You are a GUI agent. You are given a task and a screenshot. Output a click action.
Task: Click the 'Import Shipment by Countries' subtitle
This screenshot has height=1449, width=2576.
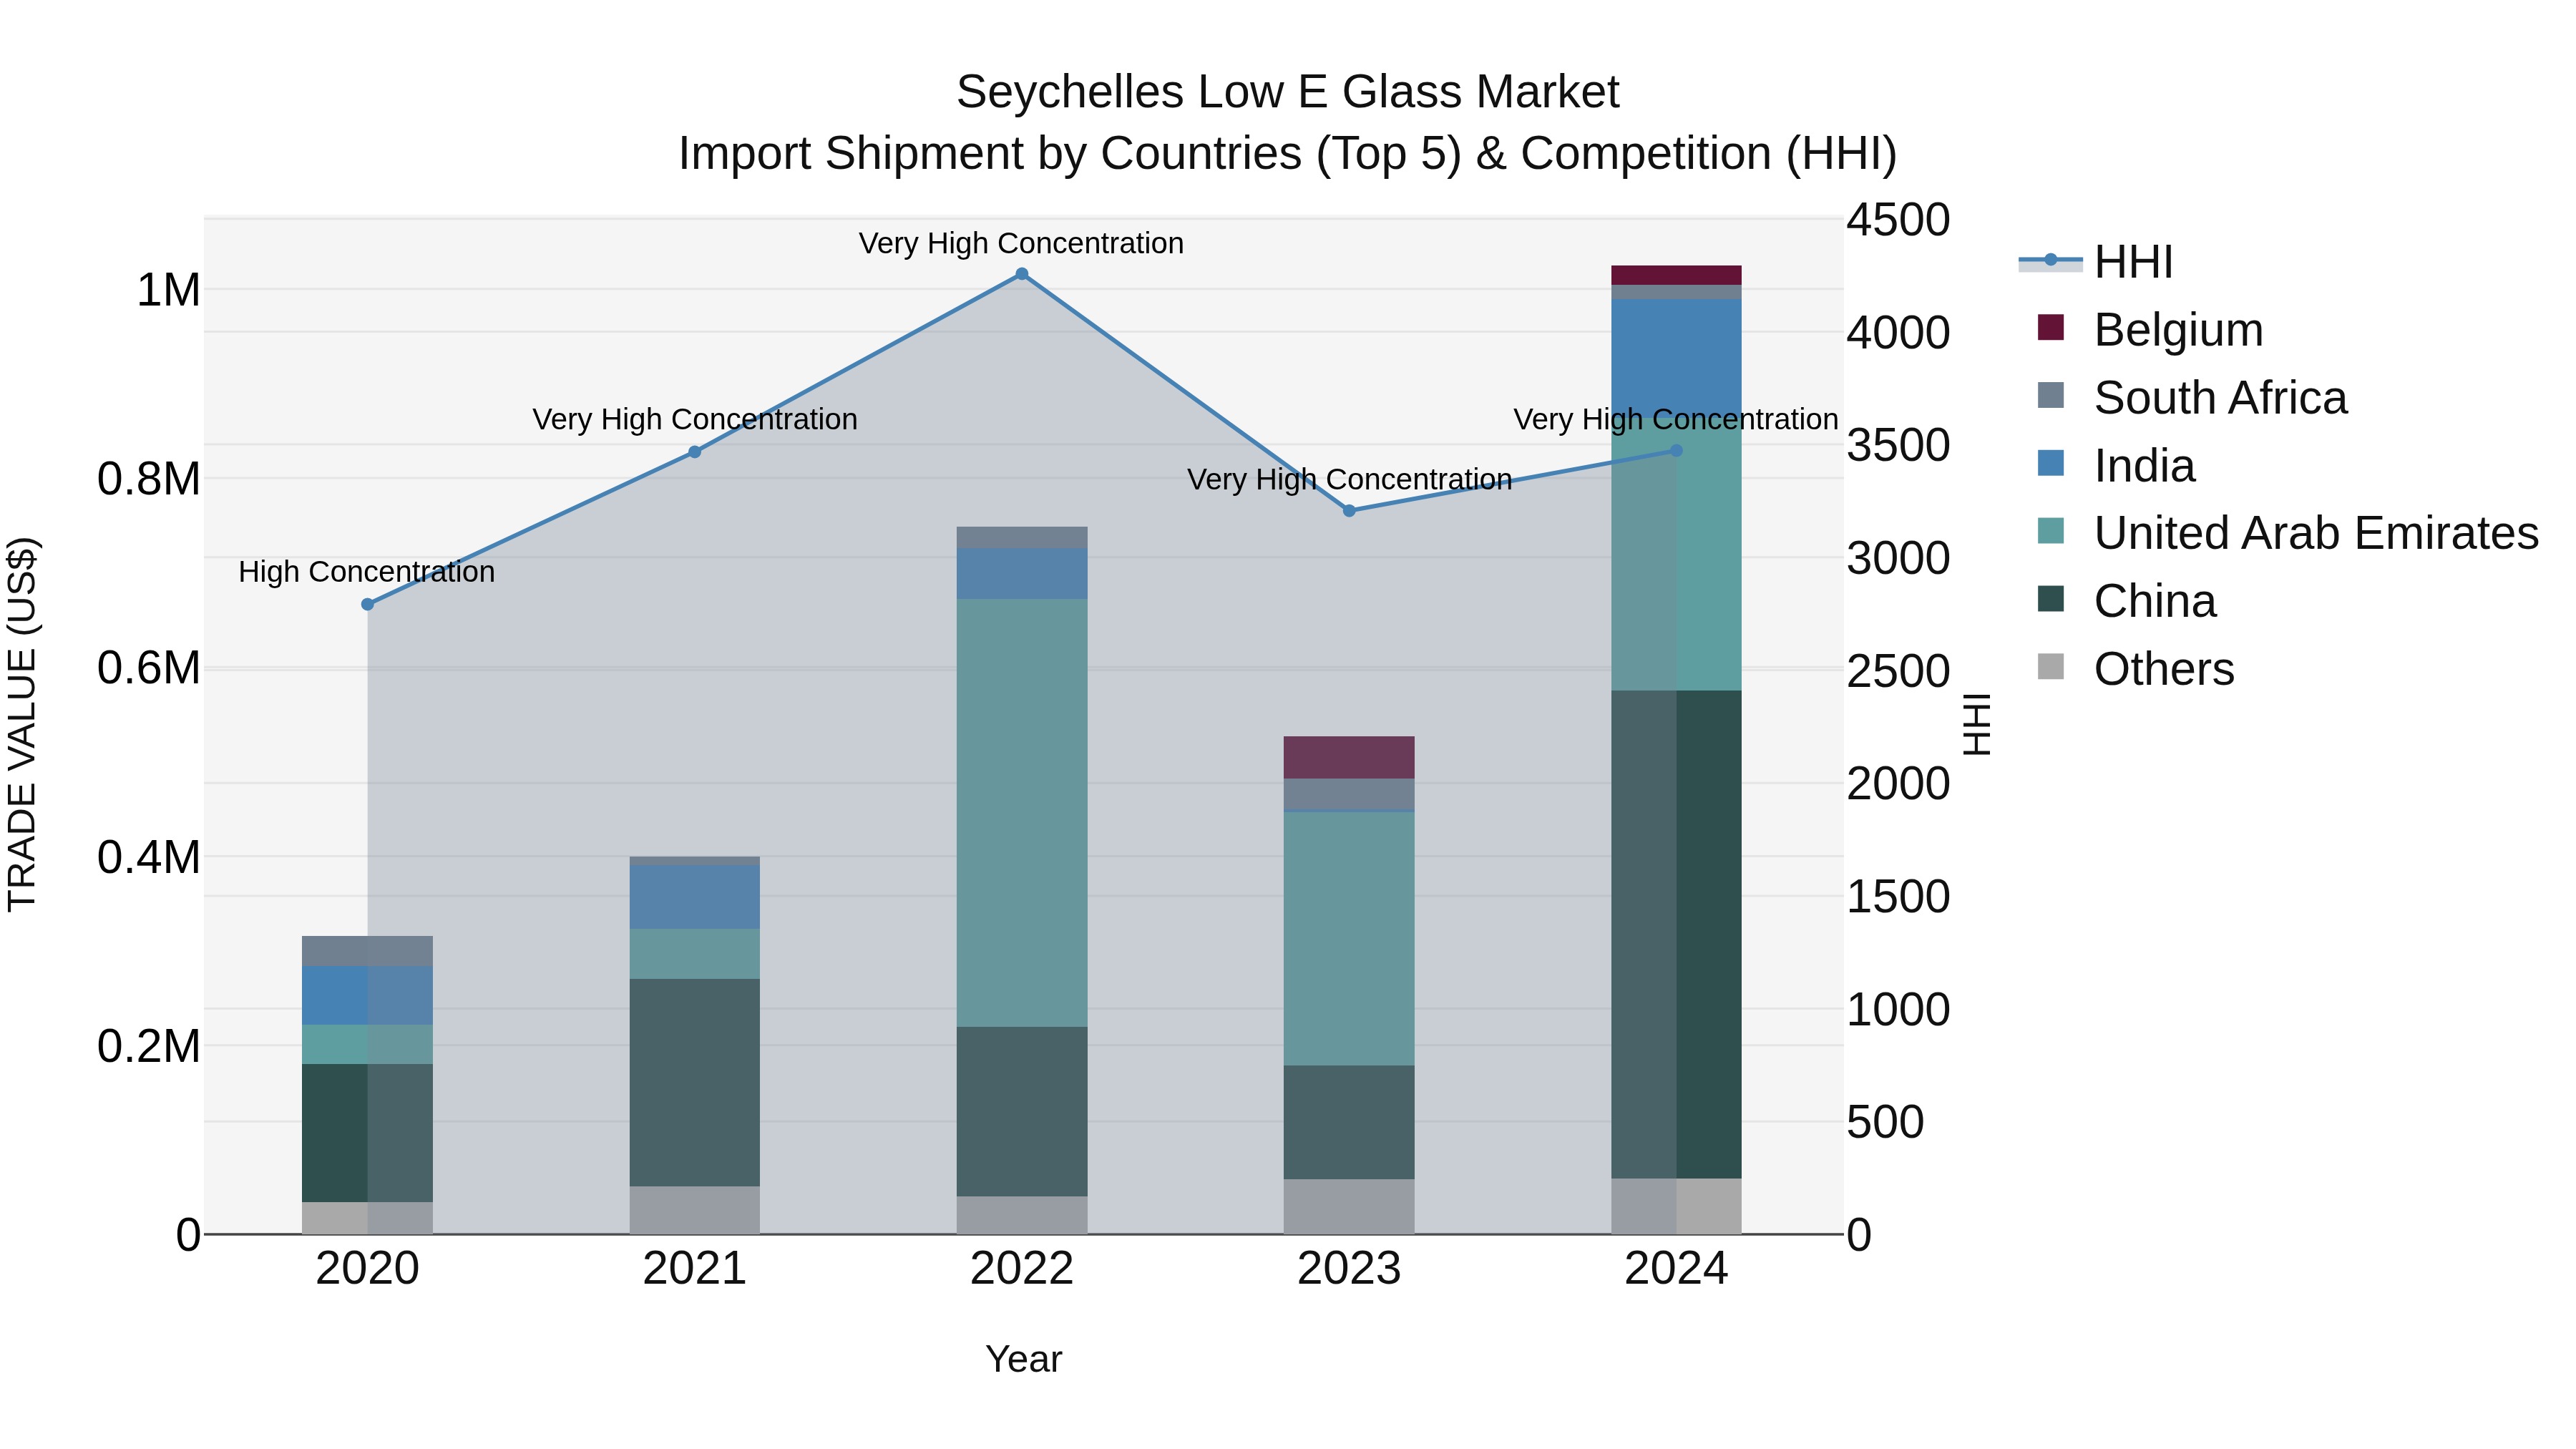[x=1287, y=154]
